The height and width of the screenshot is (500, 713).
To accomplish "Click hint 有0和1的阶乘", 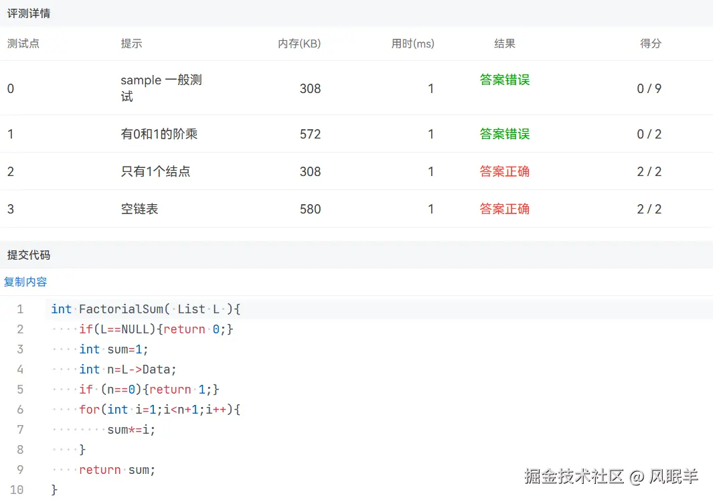I will [159, 134].
